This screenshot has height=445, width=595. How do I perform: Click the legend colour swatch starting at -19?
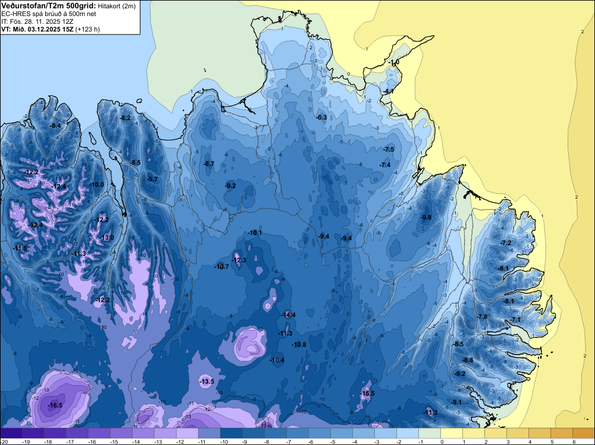click(33, 433)
